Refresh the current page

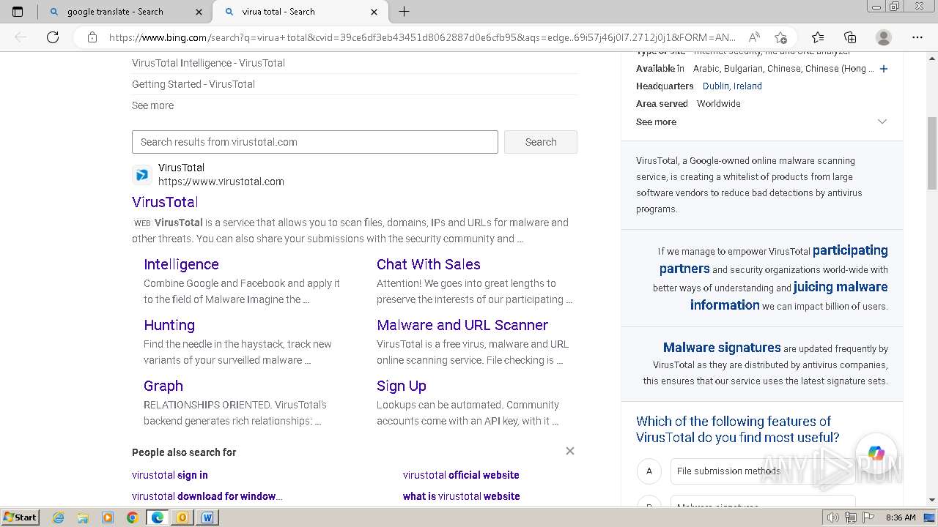(53, 37)
